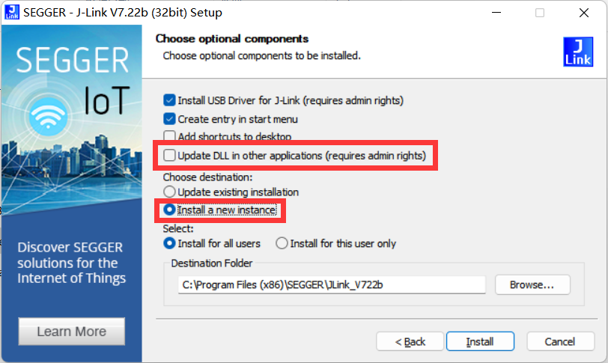This screenshot has height=363, width=608.
Task: Cancel the J-Link setup
Action: point(560,342)
